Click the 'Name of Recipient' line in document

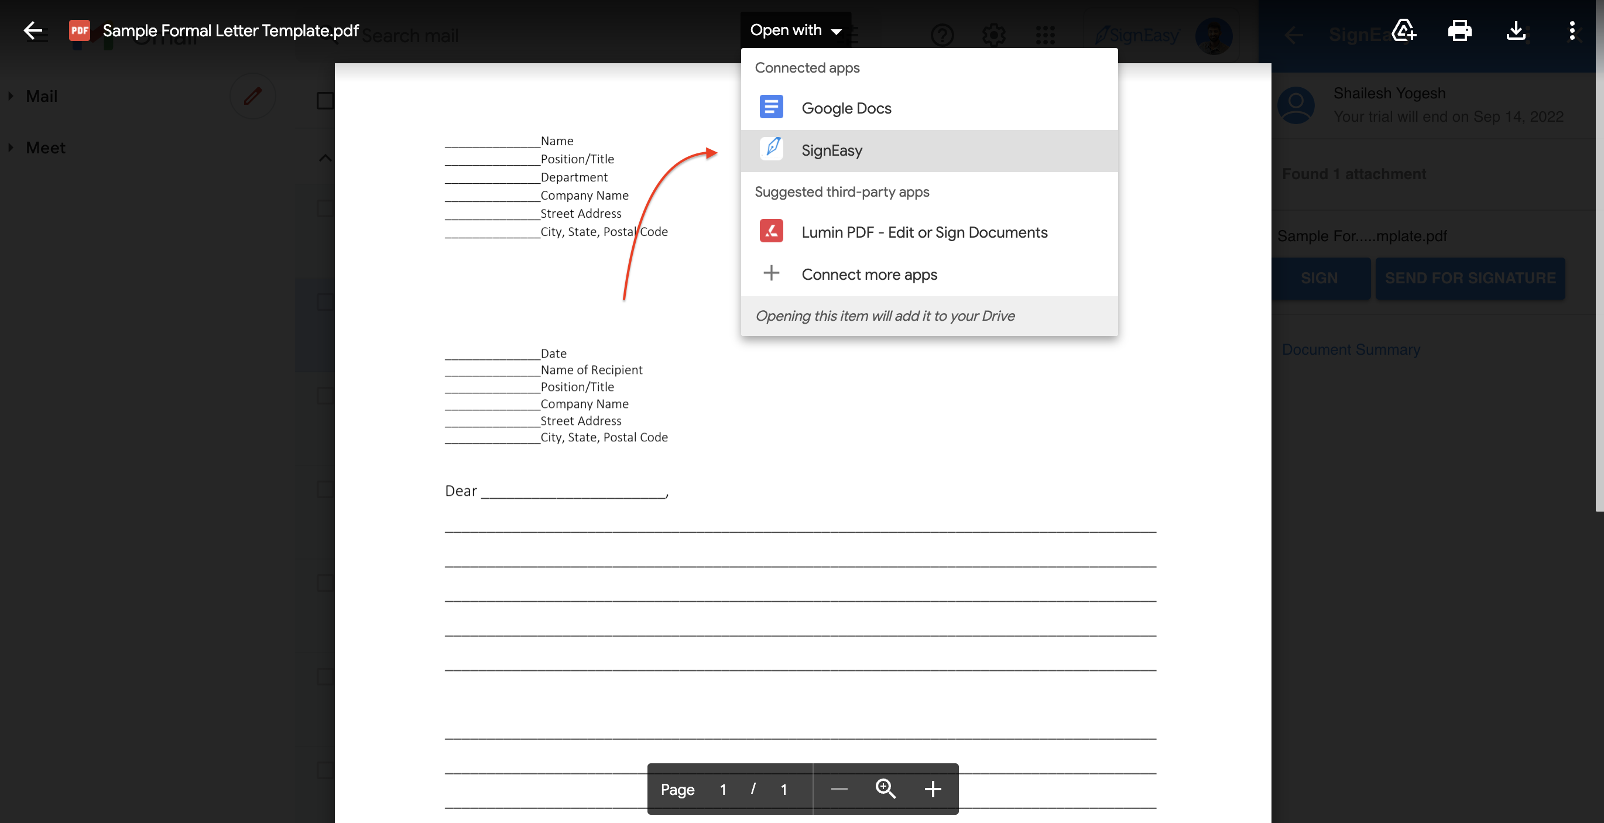pos(544,370)
